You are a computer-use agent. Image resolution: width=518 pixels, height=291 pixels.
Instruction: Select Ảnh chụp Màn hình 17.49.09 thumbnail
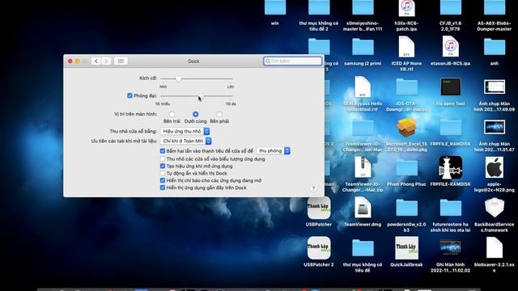(x=495, y=87)
